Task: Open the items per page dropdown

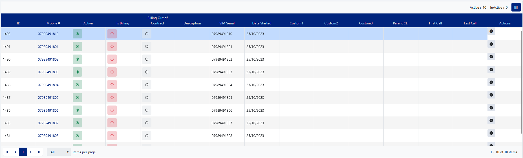Action: (x=59, y=152)
